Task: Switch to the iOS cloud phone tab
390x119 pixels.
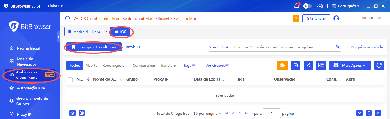Action: [121, 32]
